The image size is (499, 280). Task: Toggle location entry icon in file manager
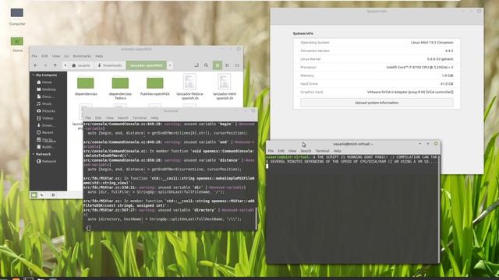[x=196, y=65]
